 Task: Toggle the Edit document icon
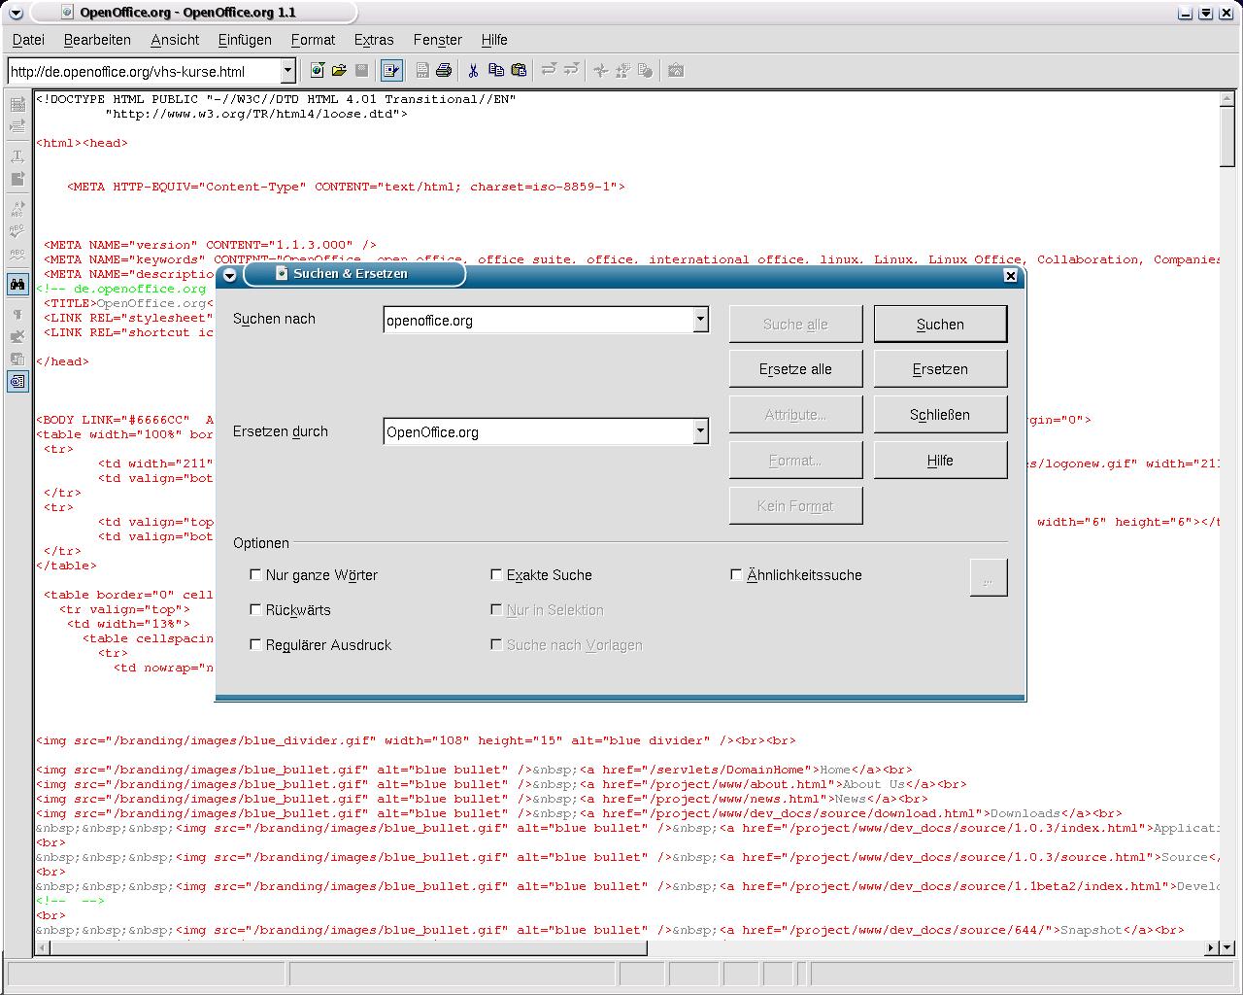click(391, 70)
